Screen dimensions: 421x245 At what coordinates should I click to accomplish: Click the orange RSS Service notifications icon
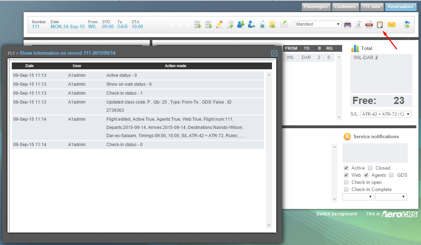(347, 136)
